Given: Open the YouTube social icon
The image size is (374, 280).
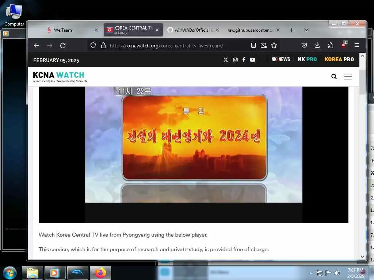Looking at the screenshot, I should coord(253,60).
